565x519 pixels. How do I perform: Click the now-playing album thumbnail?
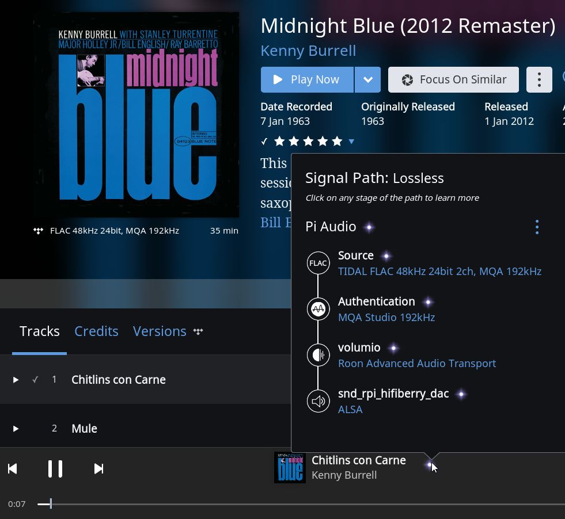pyautogui.click(x=290, y=468)
